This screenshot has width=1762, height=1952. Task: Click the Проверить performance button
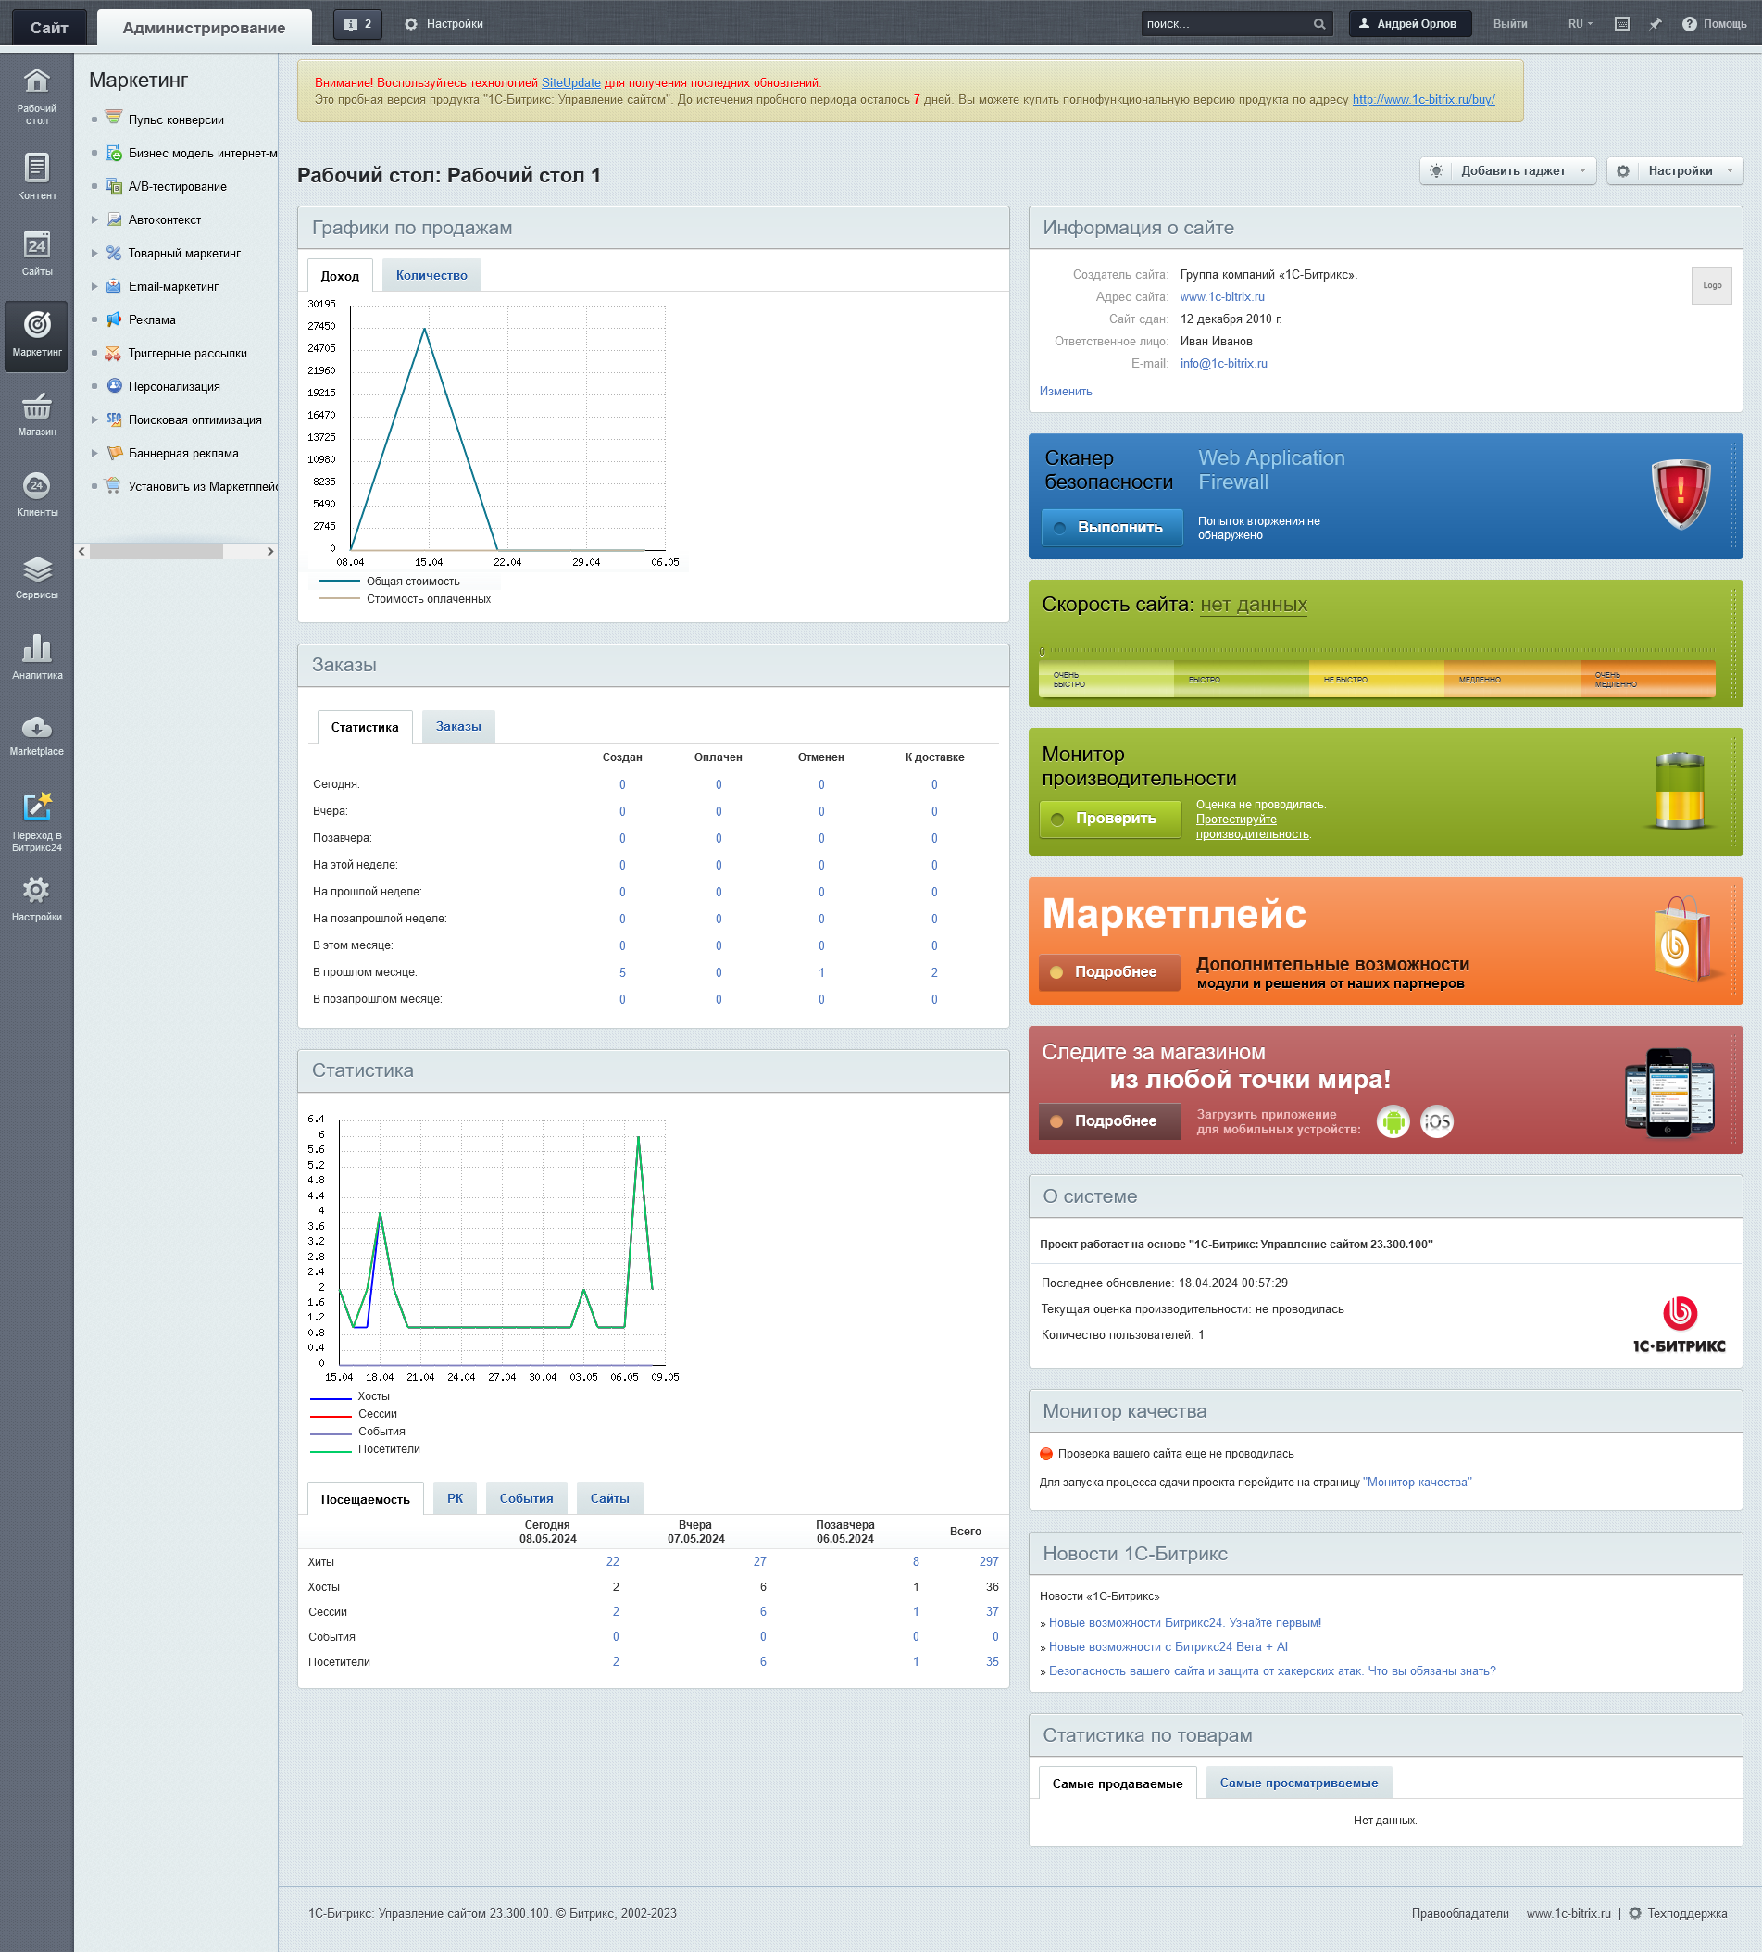click(x=1109, y=820)
